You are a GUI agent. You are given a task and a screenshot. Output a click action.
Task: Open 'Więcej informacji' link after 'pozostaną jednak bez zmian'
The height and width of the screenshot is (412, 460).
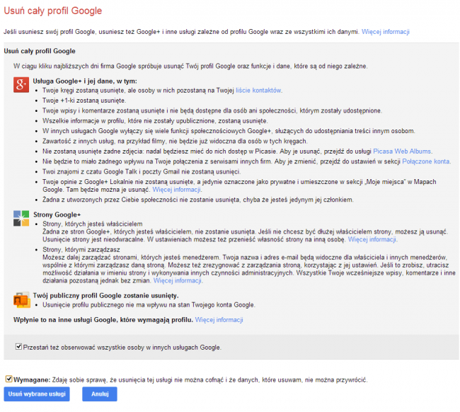point(178,280)
